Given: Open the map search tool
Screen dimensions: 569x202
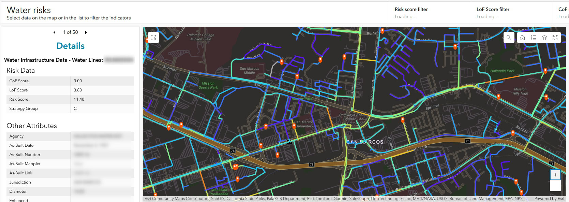Looking at the screenshot, I should click(x=509, y=38).
